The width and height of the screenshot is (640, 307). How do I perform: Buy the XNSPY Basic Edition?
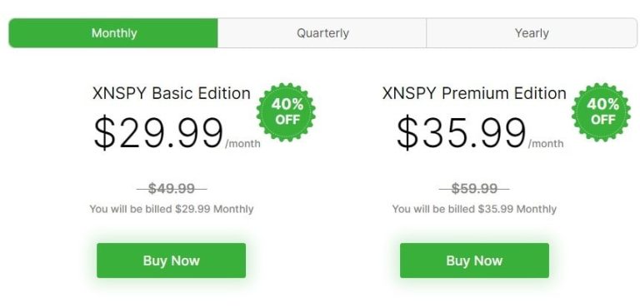point(171,260)
